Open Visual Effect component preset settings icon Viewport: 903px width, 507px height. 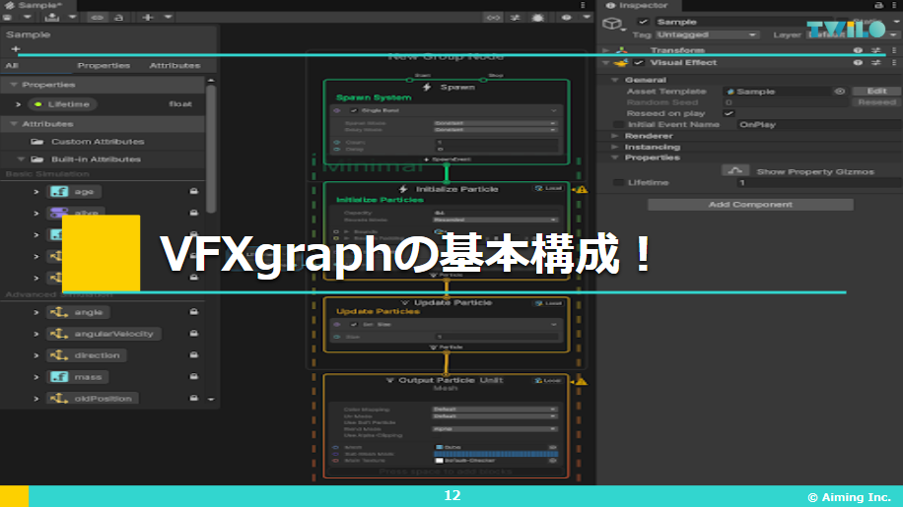coord(873,63)
